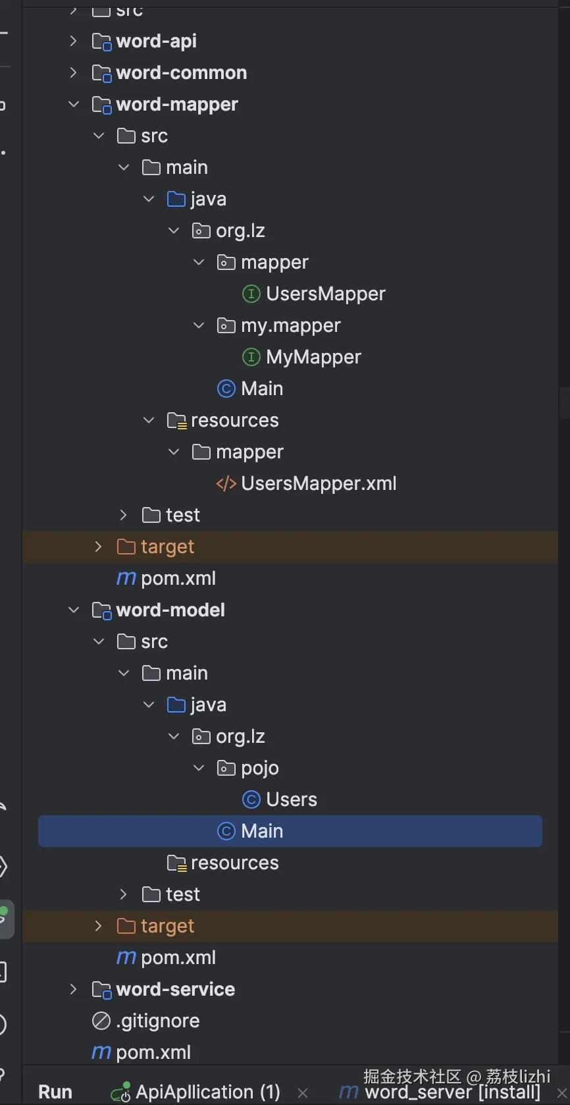
Task: Click the word-service module folder icon
Action: click(101, 990)
